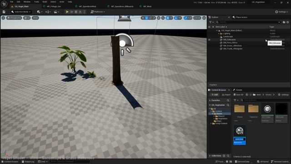This screenshot has width=291, height=164.
Task: Click the Unreal Engine logo icon
Action: click(4, 4)
